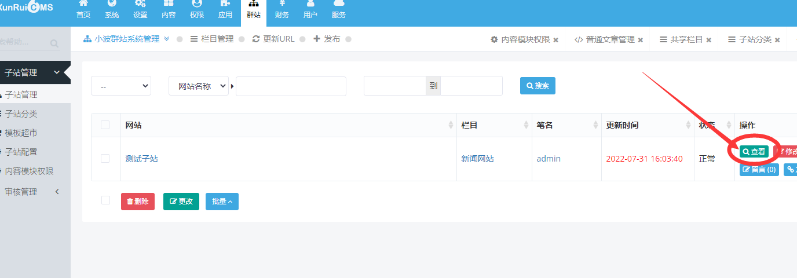797x278 pixels.
Task: Toggle the checkbox beside the 删除 button
Action: click(105, 200)
